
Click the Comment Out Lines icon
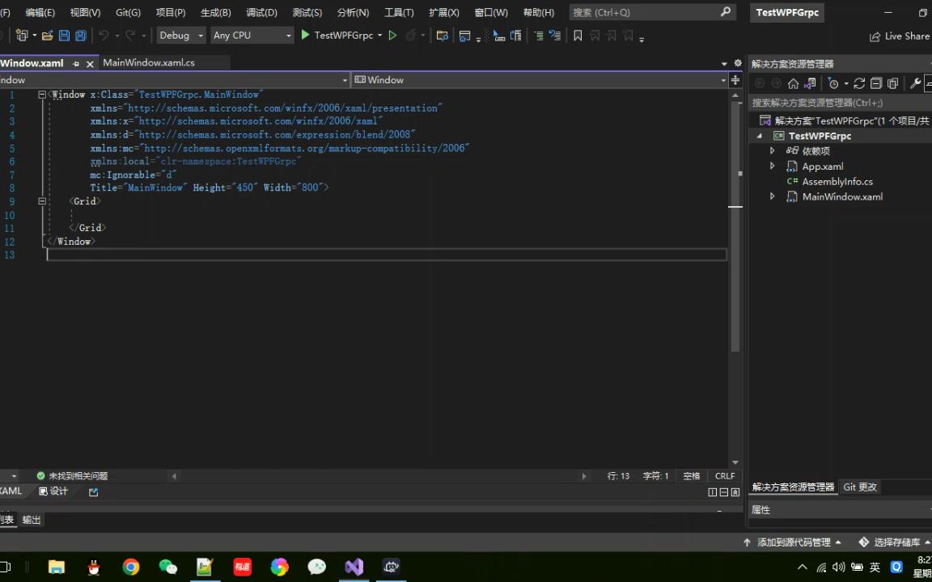coord(539,36)
